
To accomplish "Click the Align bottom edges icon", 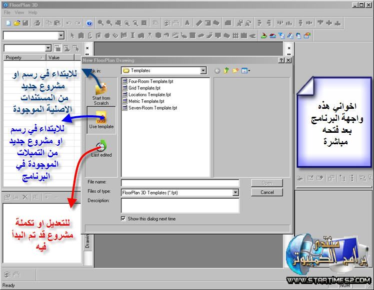I will coord(288,23).
